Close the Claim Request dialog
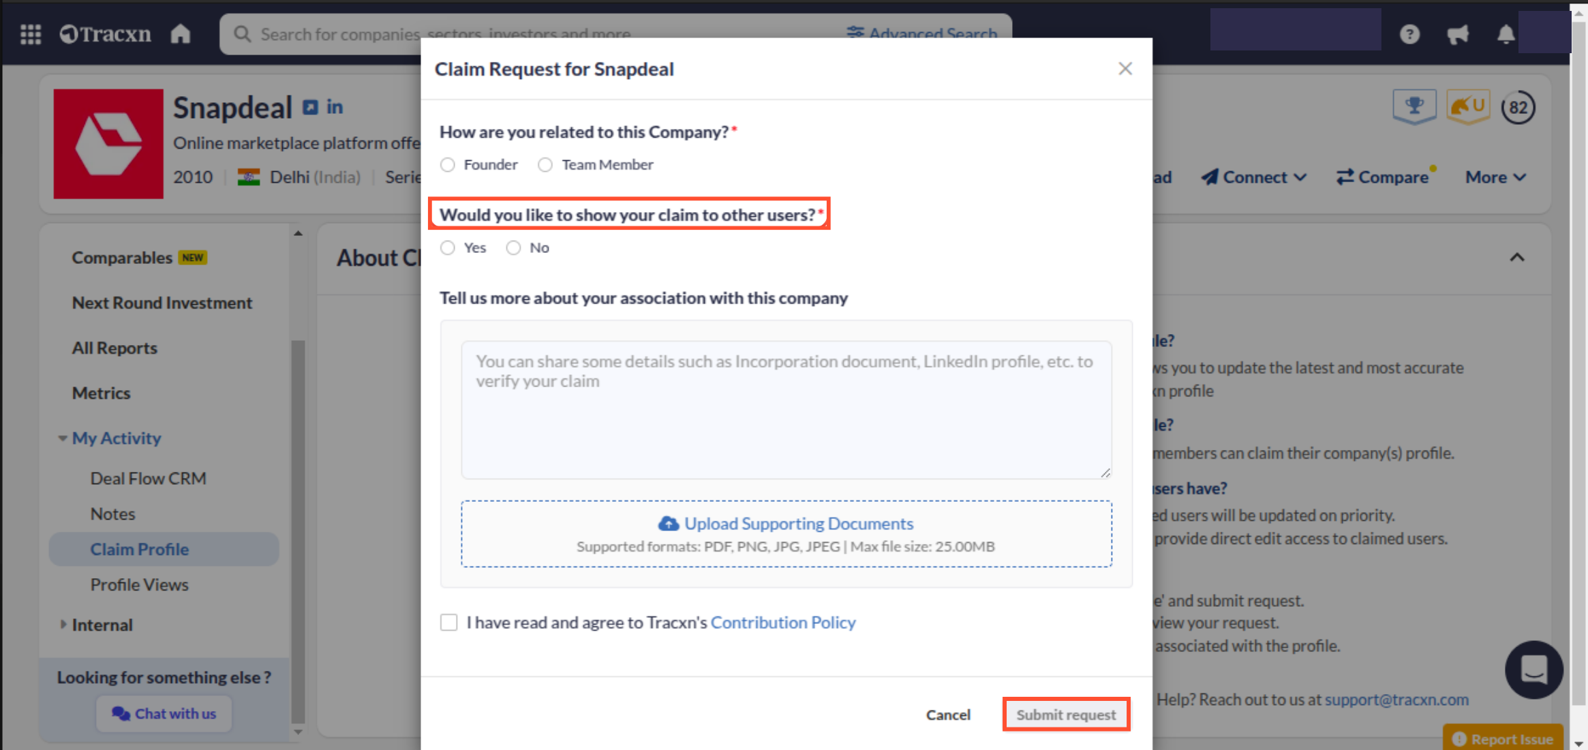 tap(1125, 69)
